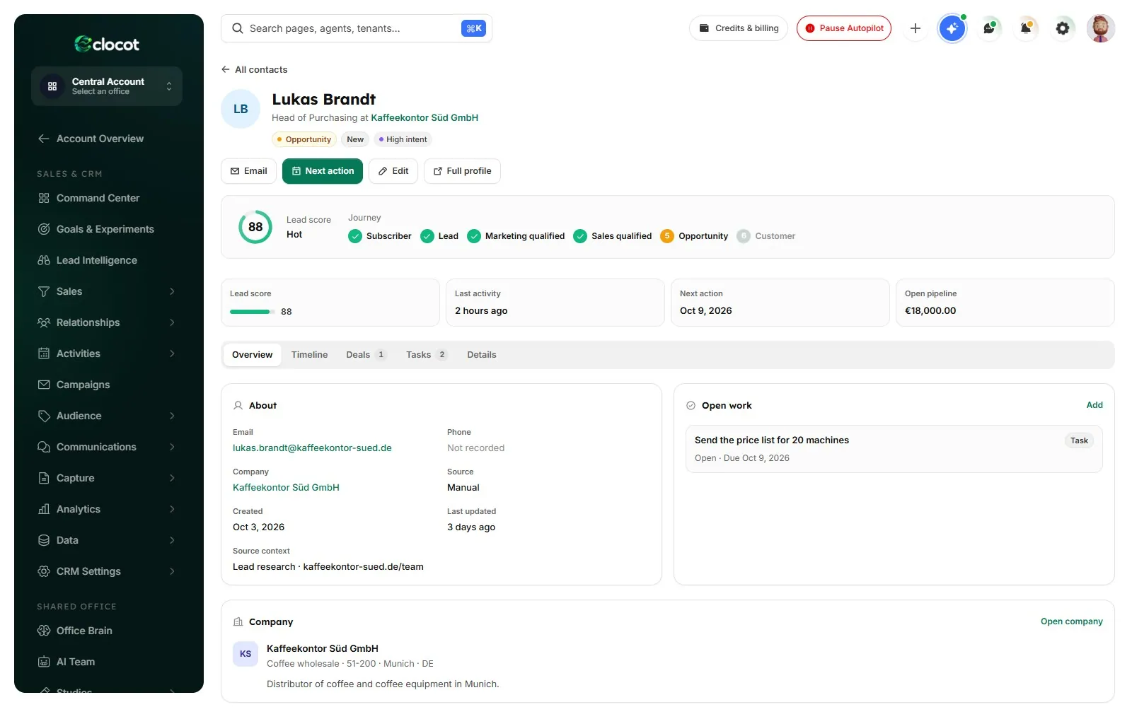Click the Email button
The width and height of the screenshot is (1132, 707).
point(249,171)
